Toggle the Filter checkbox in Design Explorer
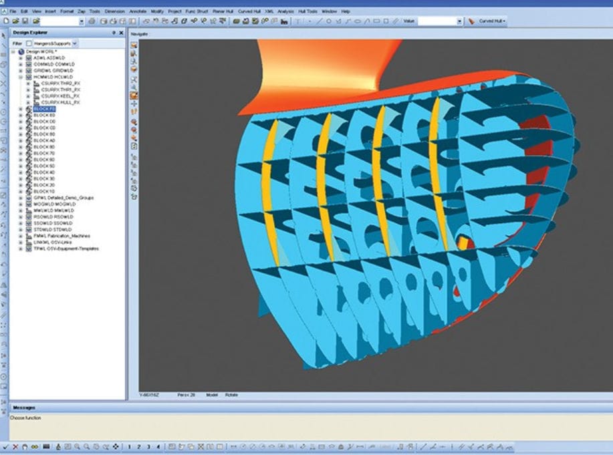 pos(27,43)
